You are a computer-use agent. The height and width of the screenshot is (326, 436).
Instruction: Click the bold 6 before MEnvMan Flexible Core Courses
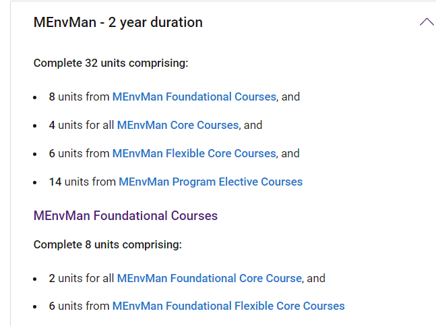[52, 153]
